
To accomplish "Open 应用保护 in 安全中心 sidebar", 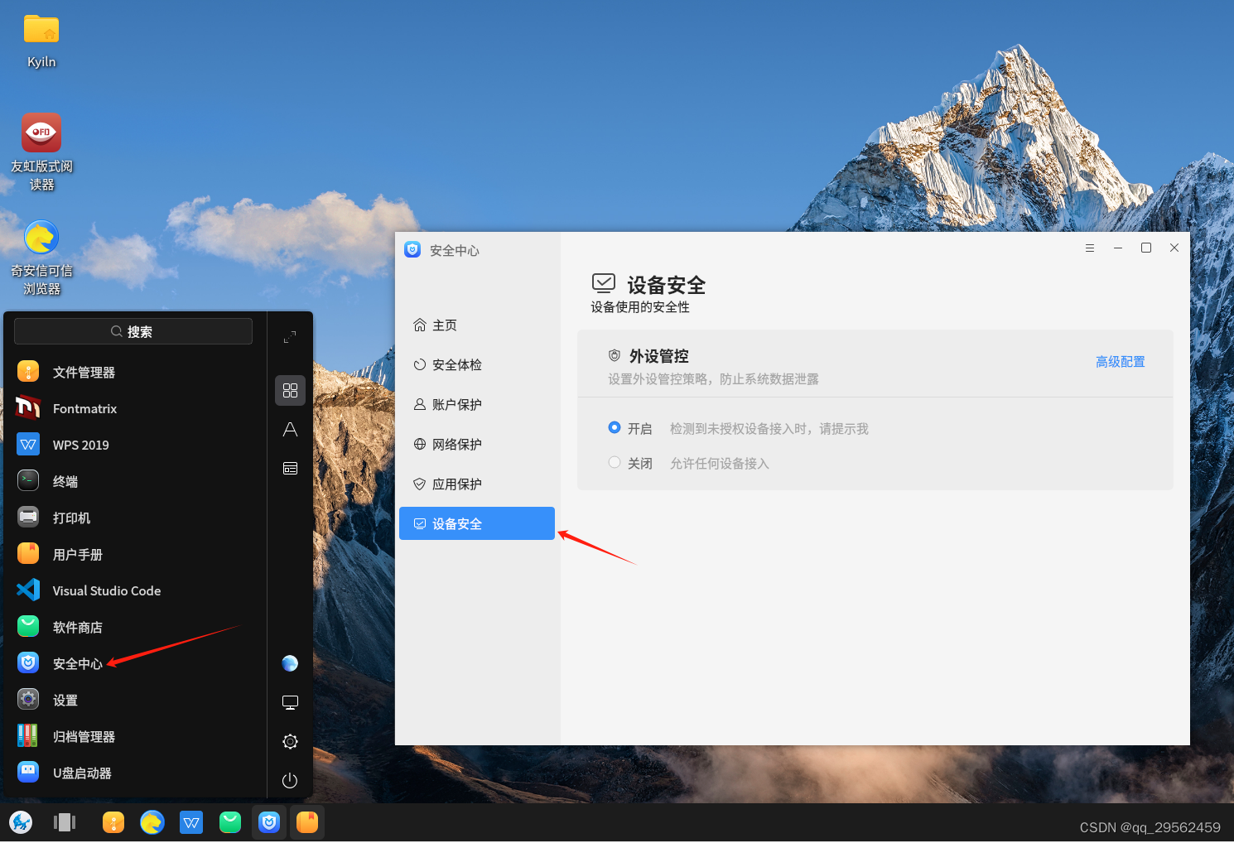I will coord(477,484).
